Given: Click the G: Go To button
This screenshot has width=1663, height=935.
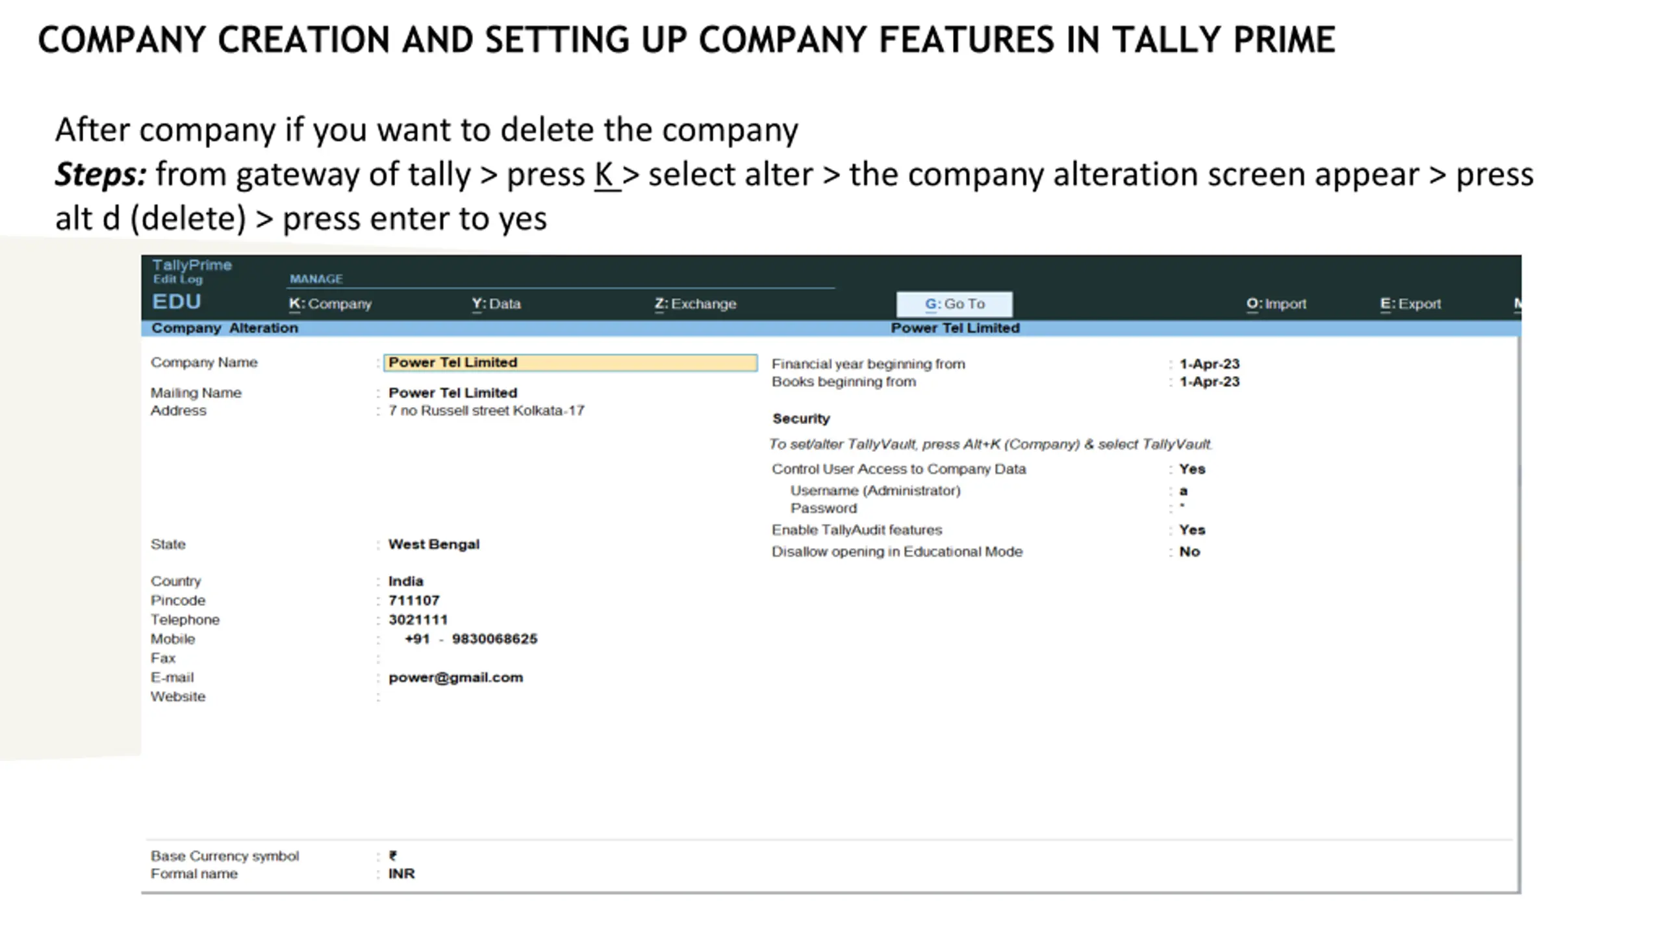Looking at the screenshot, I should (x=954, y=304).
